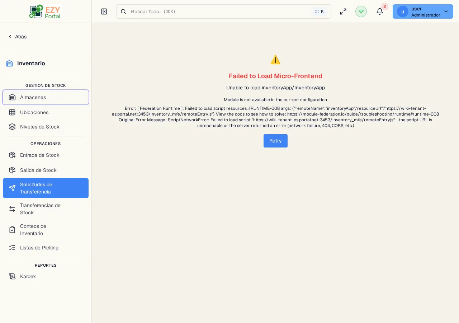
Task: Click the Ubicaciones grid icon
Action: (12, 112)
